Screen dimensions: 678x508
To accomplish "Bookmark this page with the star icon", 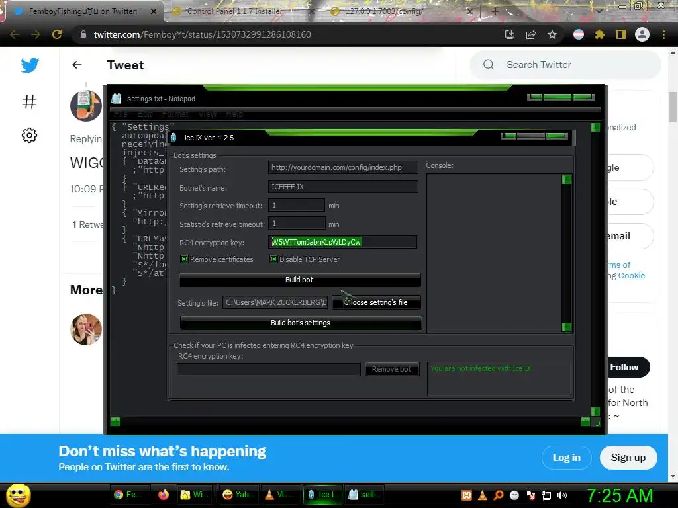I will tap(552, 34).
